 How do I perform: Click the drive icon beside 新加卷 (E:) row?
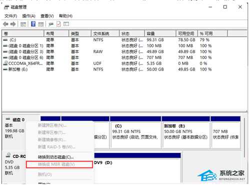click(5, 69)
